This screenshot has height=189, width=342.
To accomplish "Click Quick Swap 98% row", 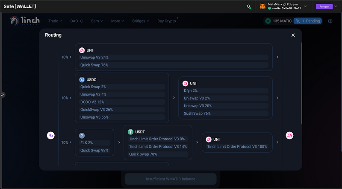I will [94, 151].
